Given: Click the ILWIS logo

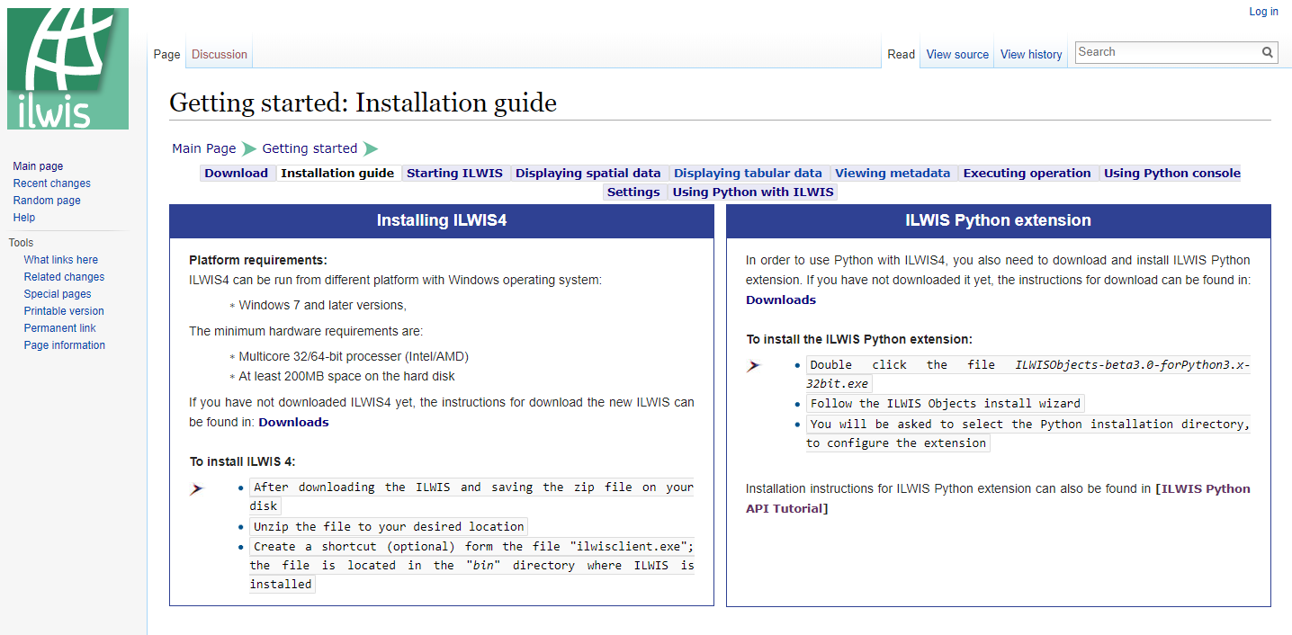Looking at the screenshot, I should (67, 67).
